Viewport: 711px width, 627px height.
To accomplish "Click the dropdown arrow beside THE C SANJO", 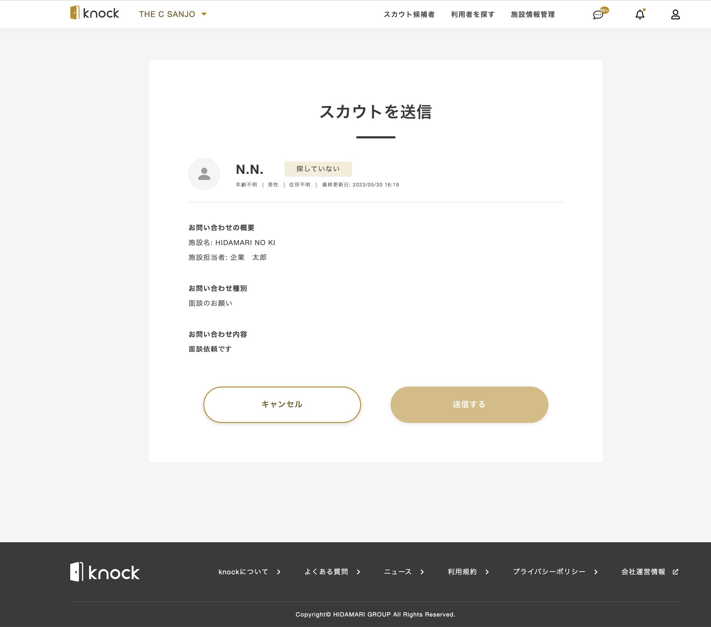I will pyautogui.click(x=204, y=14).
